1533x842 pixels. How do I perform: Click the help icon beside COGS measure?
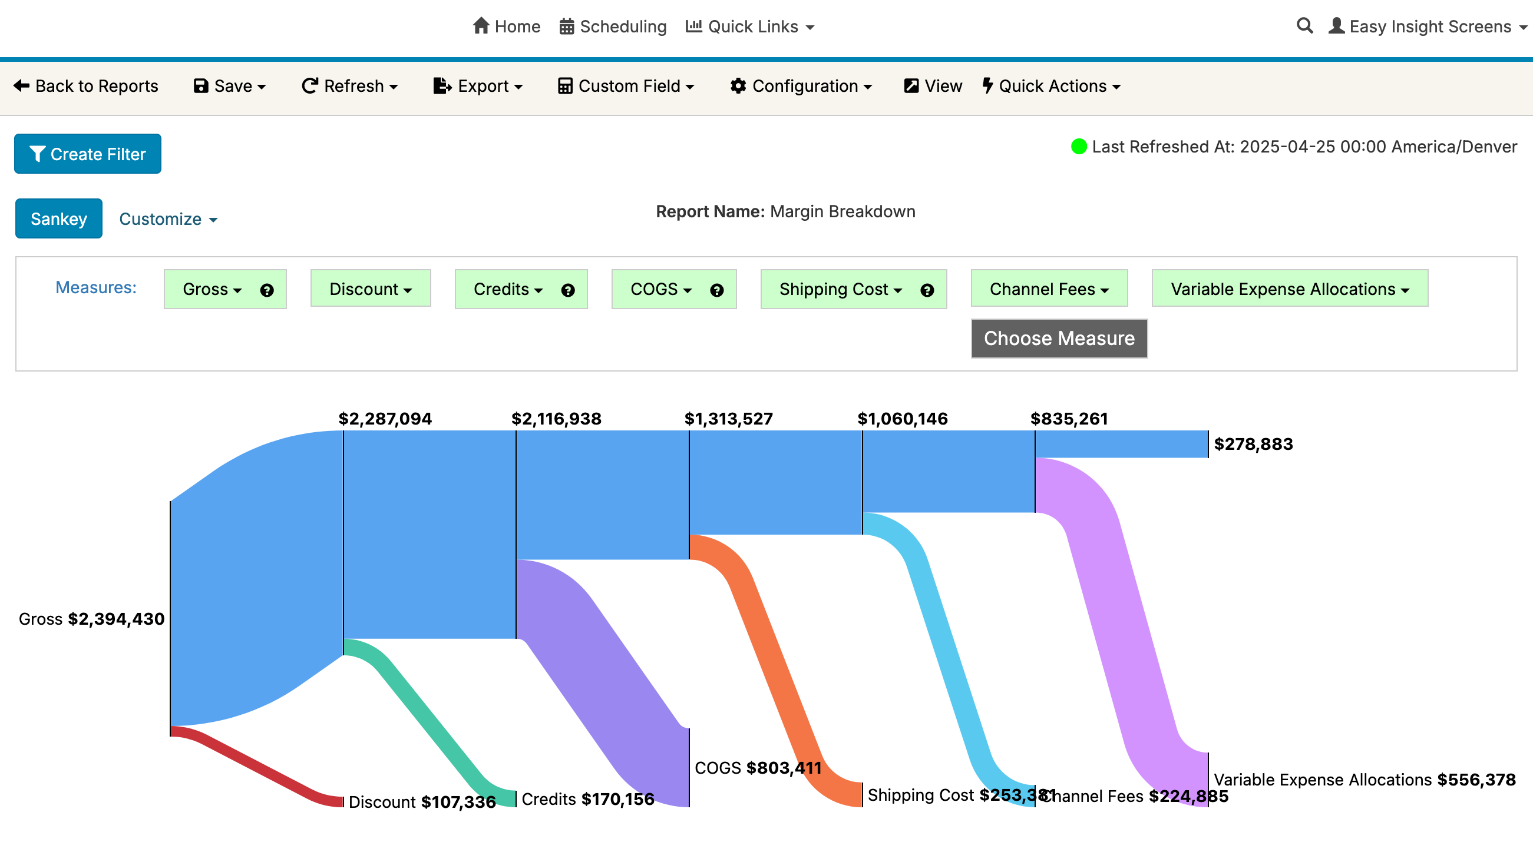(716, 290)
